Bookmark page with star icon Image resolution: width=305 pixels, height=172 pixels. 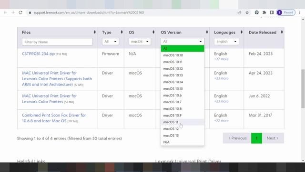pos(247,12)
